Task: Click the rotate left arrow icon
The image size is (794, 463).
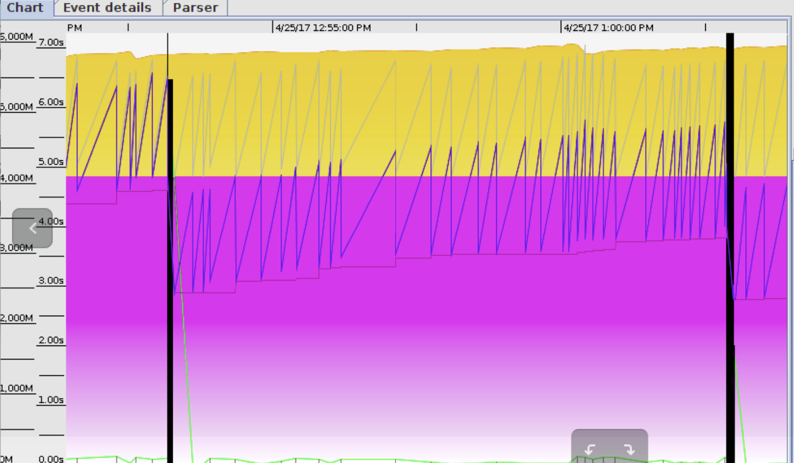Action: coord(590,449)
